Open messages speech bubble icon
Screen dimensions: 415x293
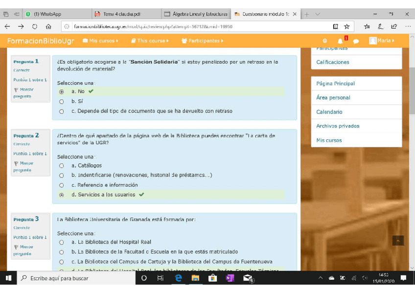pyautogui.click(x=356, y=41)
